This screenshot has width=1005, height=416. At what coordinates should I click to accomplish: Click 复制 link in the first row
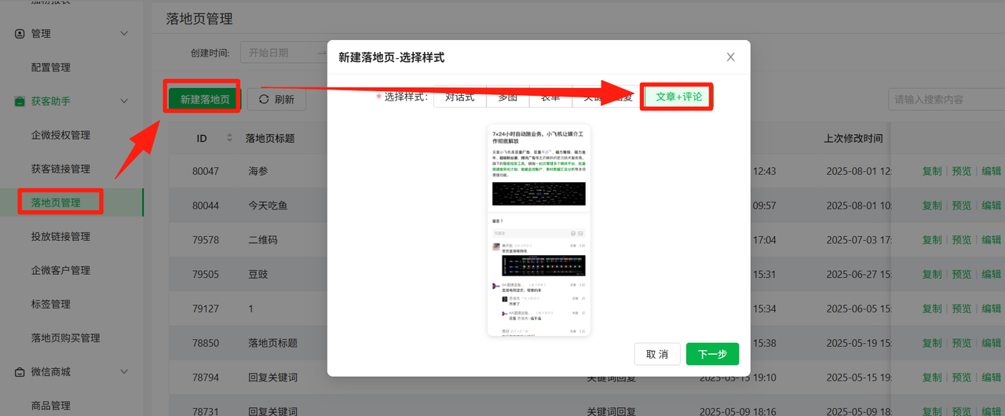point(932,171)
